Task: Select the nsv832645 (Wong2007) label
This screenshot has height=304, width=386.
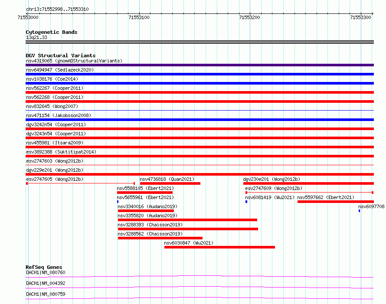Action: [52, 106]
